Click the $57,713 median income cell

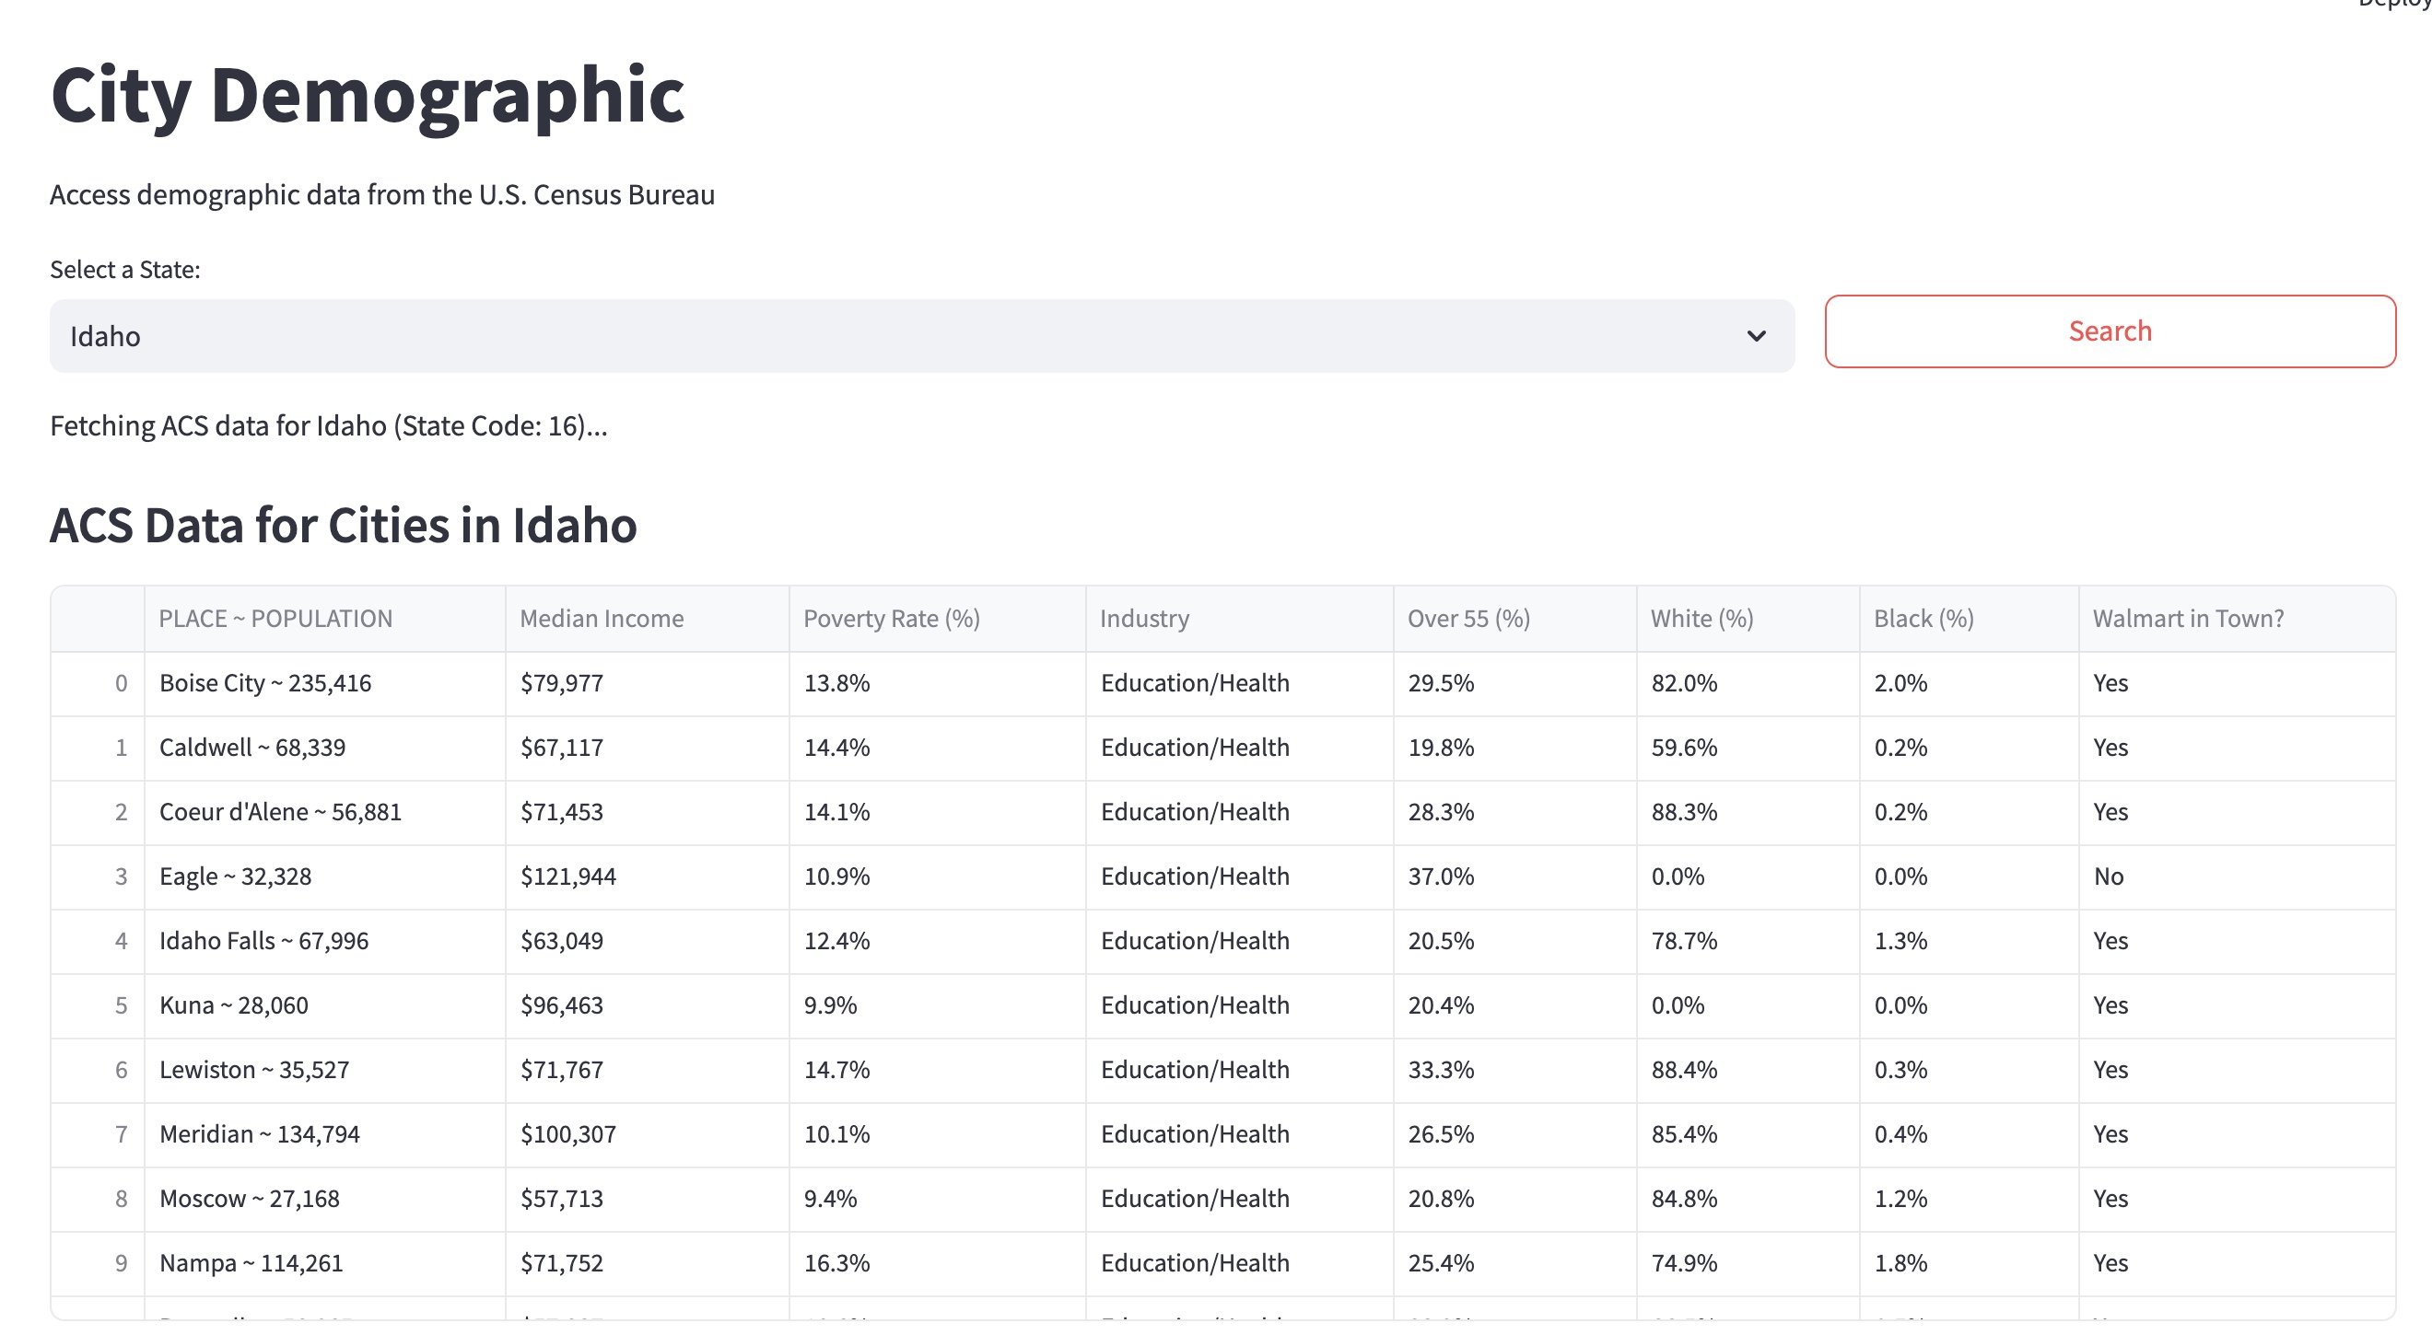tap(647, 1199)
